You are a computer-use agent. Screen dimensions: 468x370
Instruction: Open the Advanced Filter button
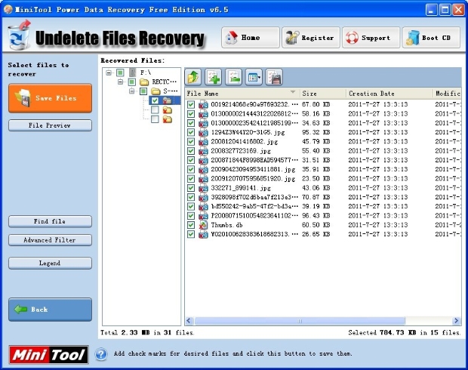click(x=50, y=240)
